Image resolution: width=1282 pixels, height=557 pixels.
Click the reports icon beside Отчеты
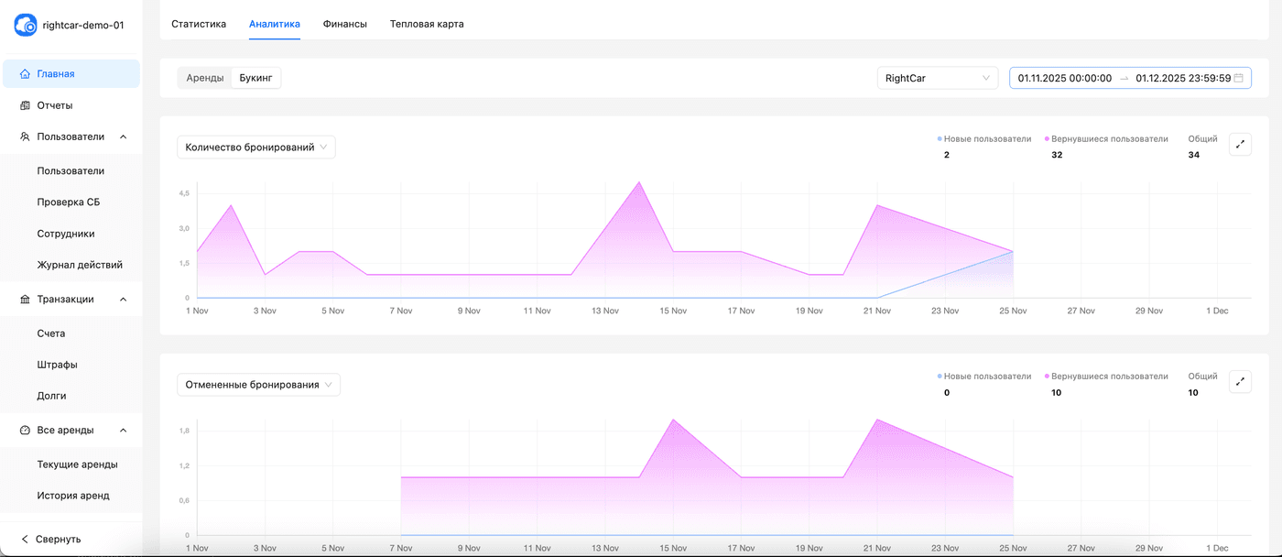[25, 105]
